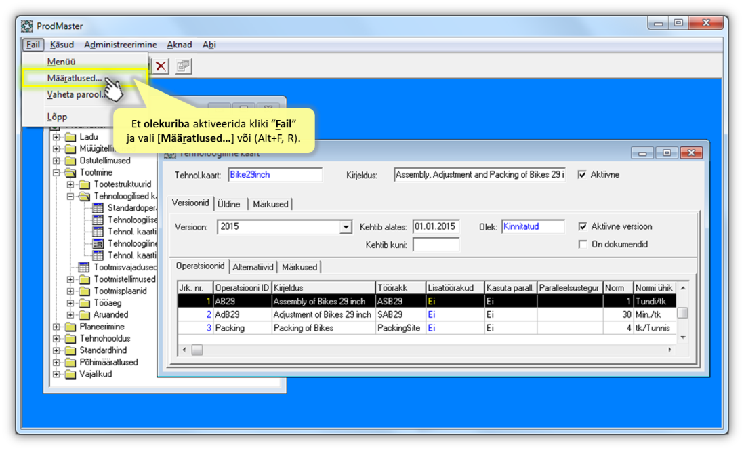
Task: Click the Lisatöörakud column header
Action: 455,287
